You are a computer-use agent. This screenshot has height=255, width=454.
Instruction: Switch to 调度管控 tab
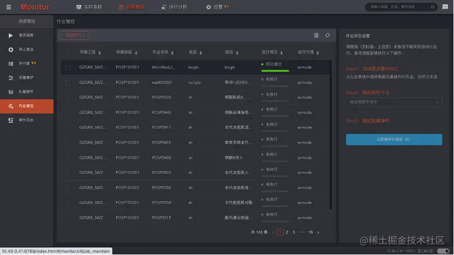point(132,7)
